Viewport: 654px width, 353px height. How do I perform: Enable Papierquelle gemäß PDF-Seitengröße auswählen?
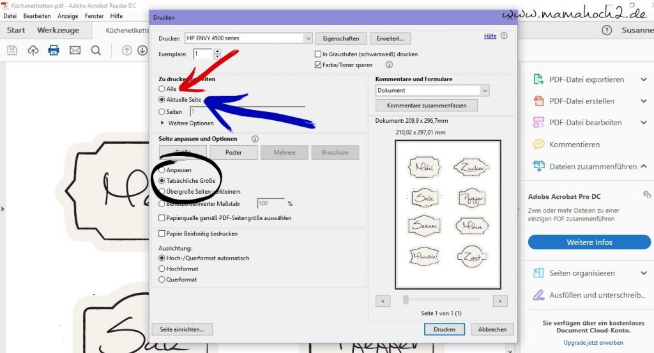pyautogui.click(x=162, y=218)
